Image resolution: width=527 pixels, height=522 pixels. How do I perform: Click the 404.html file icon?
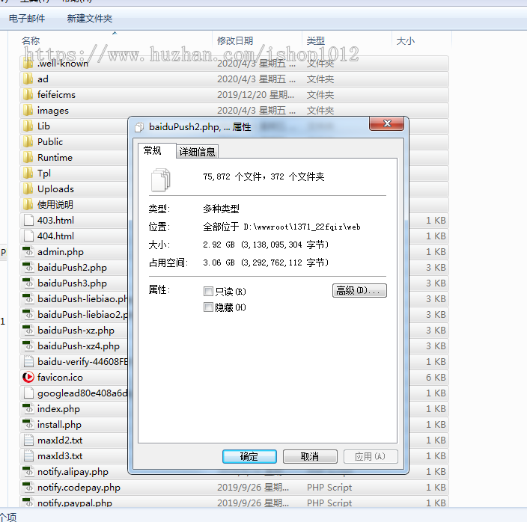(x=28, y=236)
